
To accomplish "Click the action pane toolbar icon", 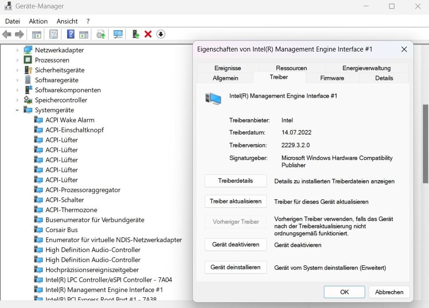I will (x=84, y=35).
